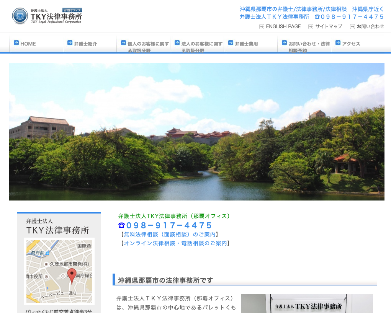Screen dimensions: 391x313
Task: Click the blue phone number 098-917-4475 in content
Action: coord(165,225)
